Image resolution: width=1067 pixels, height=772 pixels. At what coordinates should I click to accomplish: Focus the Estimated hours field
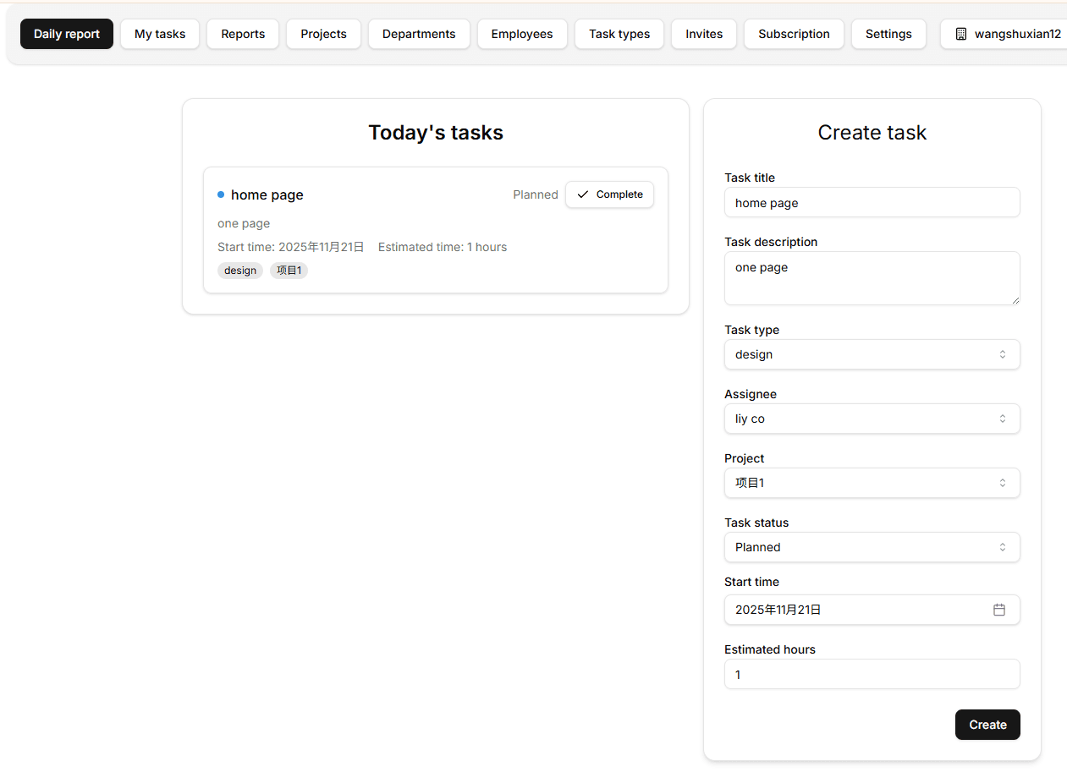pos(872,675)
